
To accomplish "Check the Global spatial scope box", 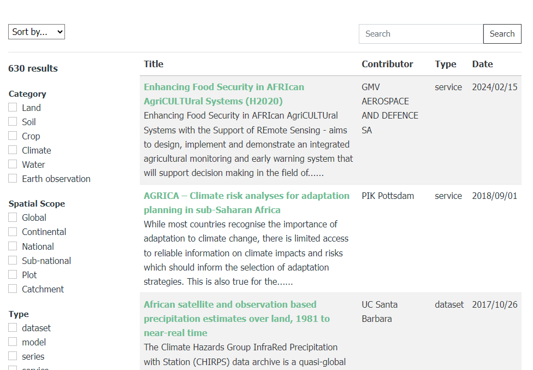I will 13,218.
